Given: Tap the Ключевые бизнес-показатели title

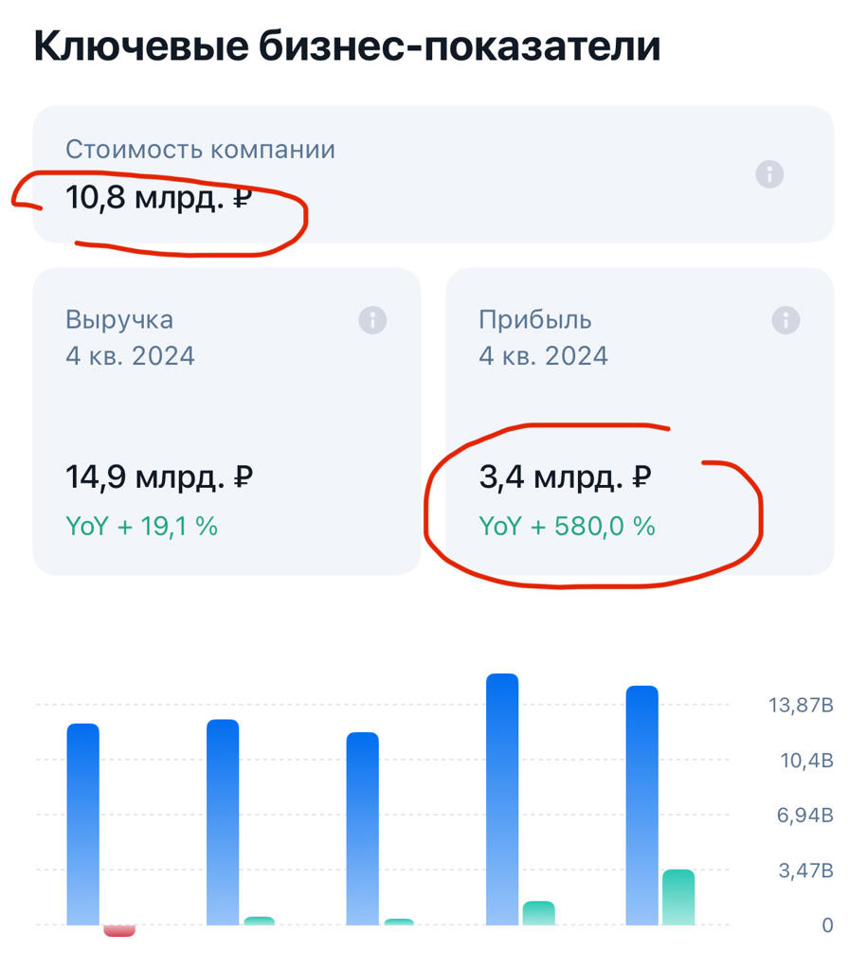Looking at the screenshot, I should coord(347,47).
